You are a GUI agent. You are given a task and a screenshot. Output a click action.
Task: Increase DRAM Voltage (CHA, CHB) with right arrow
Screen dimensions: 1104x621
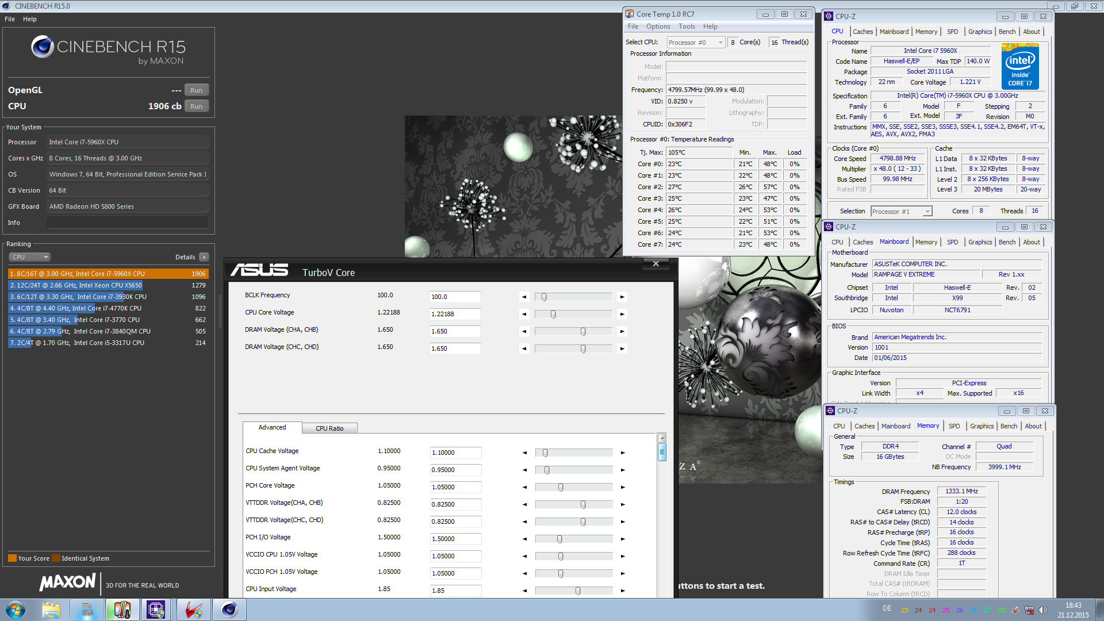(622, 332)
